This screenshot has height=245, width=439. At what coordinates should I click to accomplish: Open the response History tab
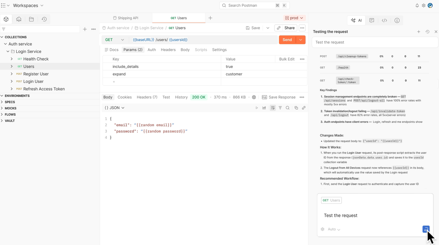(x=181, y=97)
